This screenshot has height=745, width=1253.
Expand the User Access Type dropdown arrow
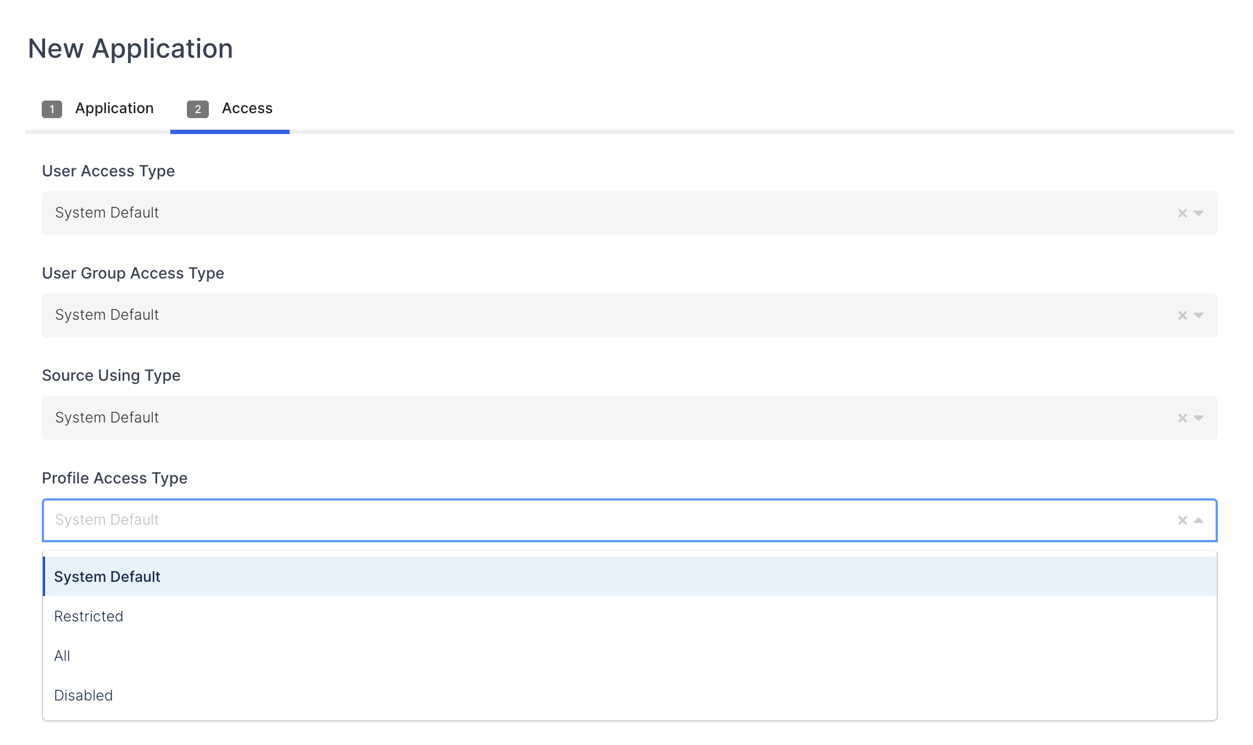pos(1199,213)
